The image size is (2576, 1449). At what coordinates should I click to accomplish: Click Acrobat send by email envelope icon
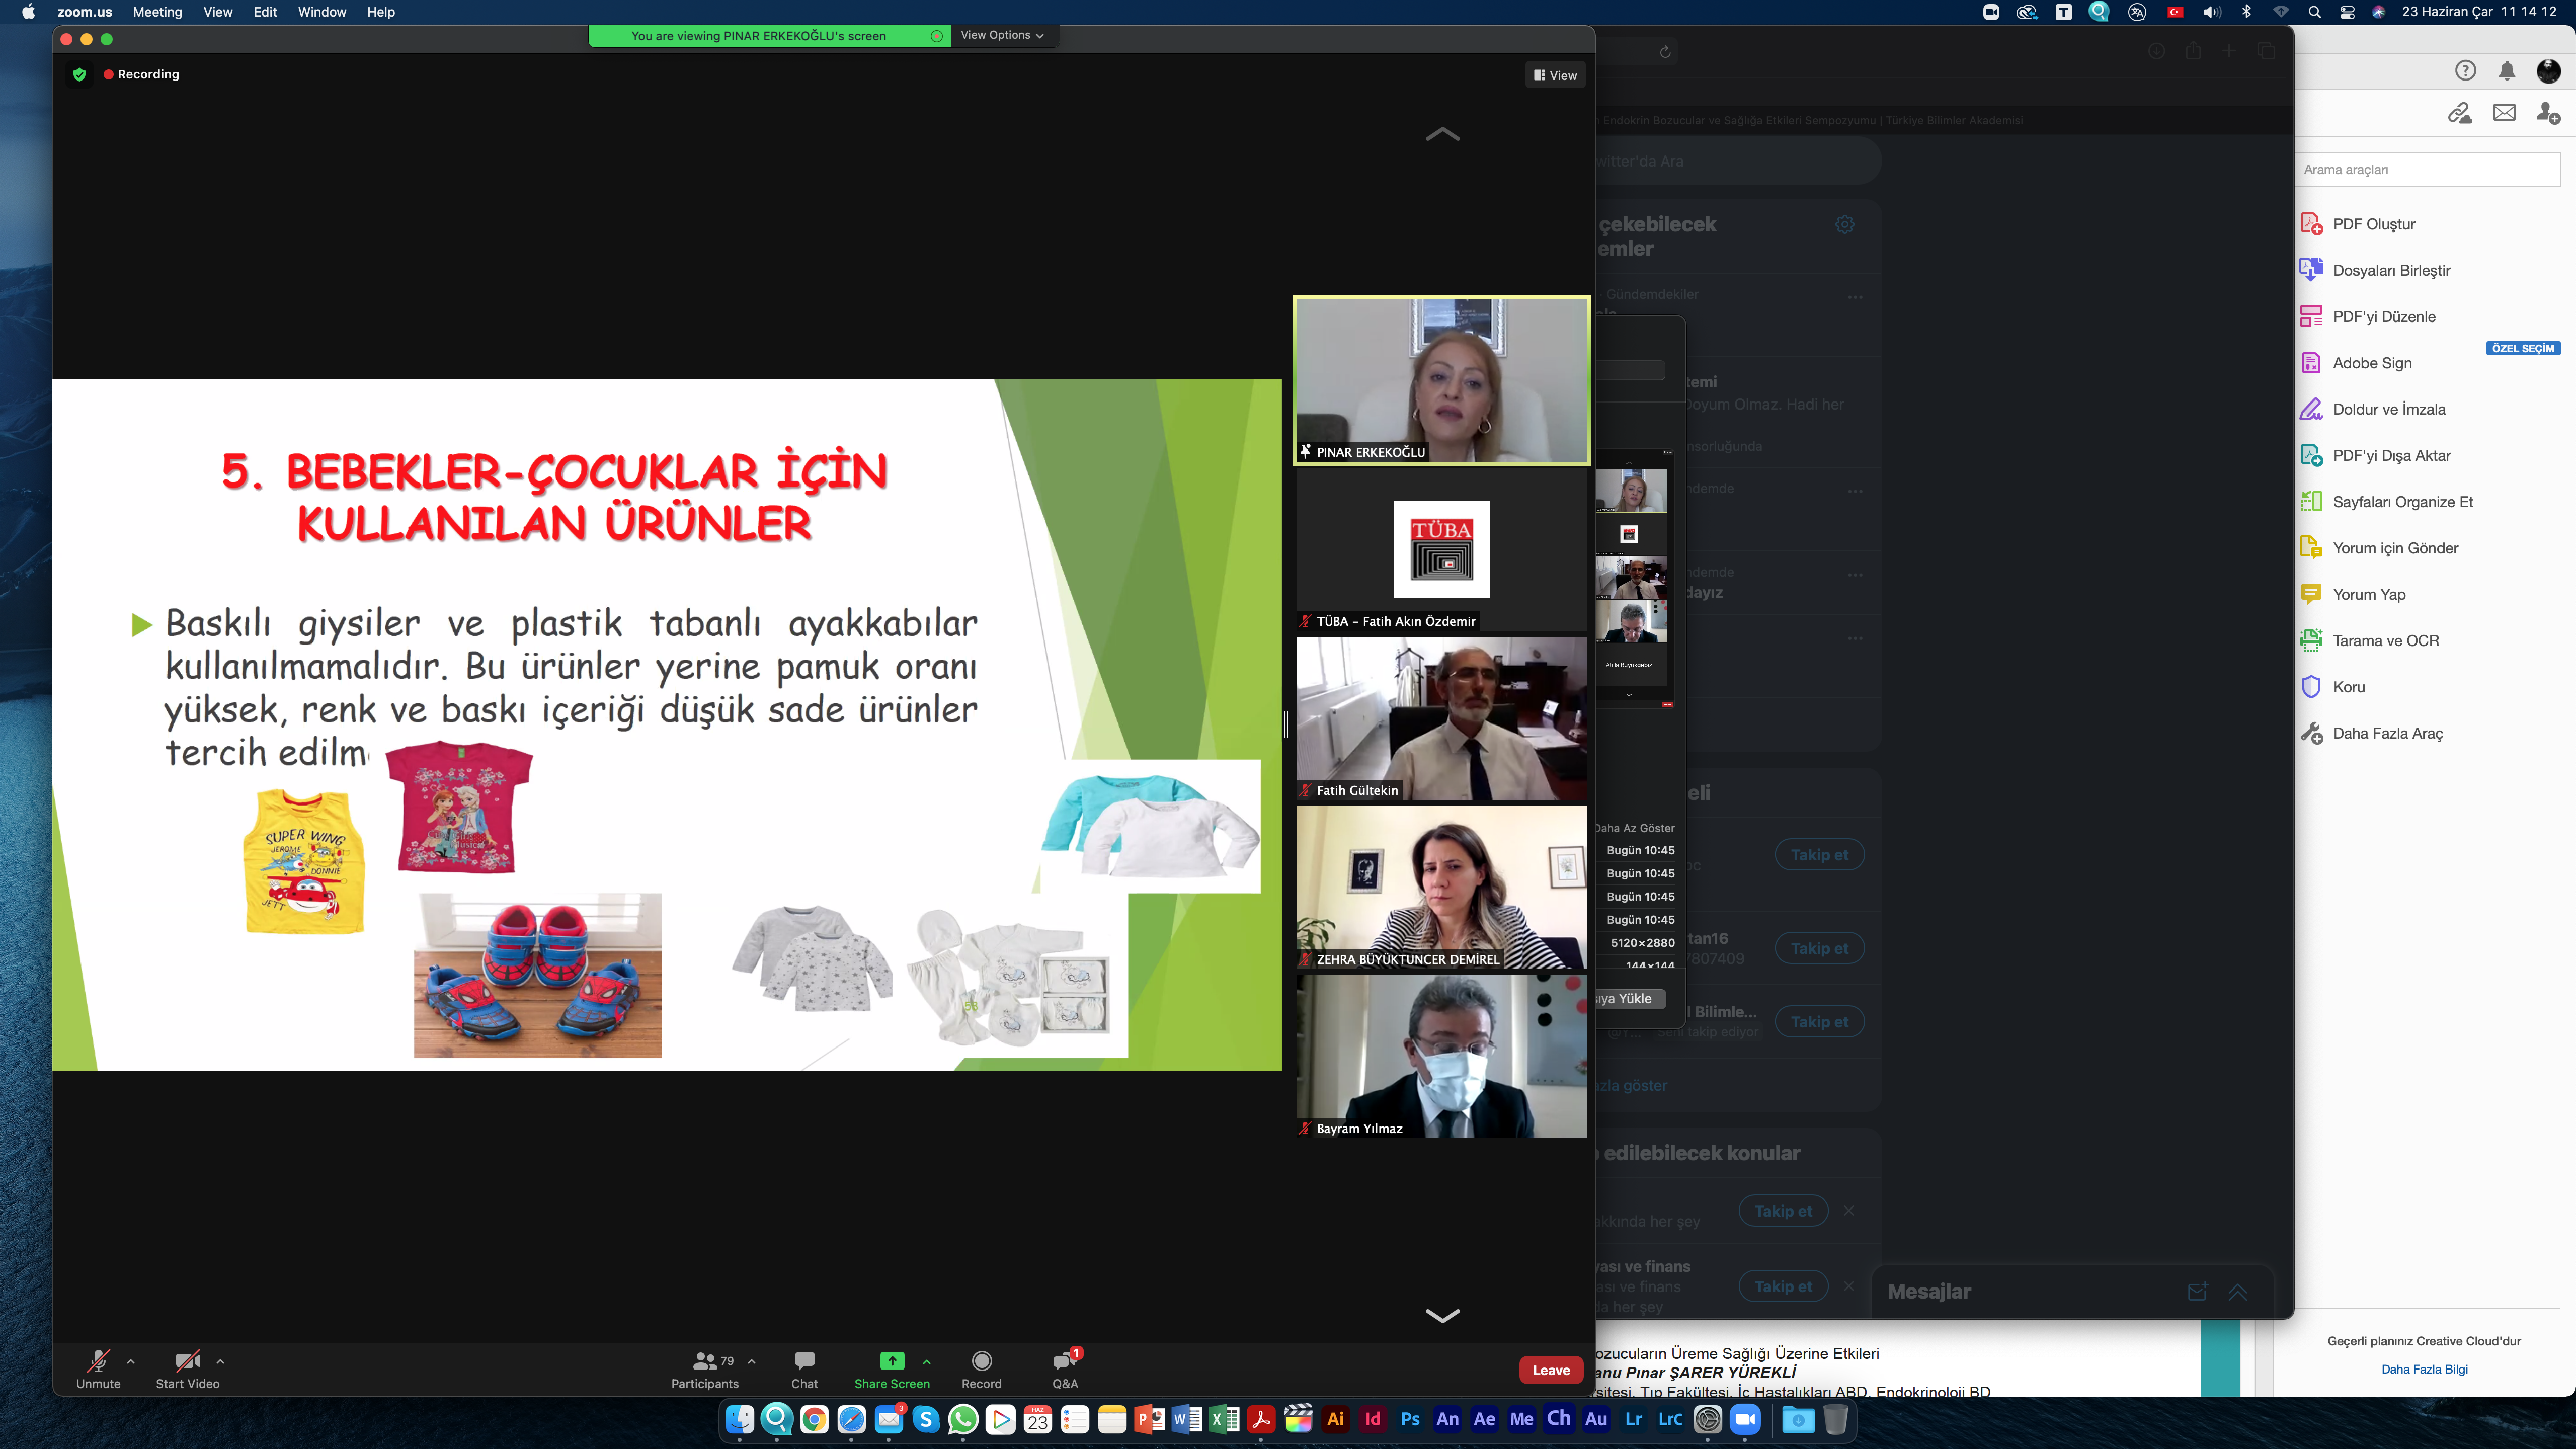2504,113
